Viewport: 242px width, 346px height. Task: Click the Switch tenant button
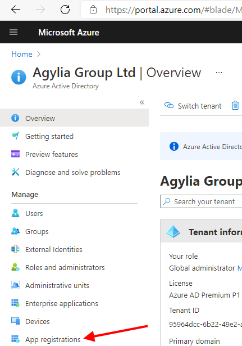coord(193,106)
